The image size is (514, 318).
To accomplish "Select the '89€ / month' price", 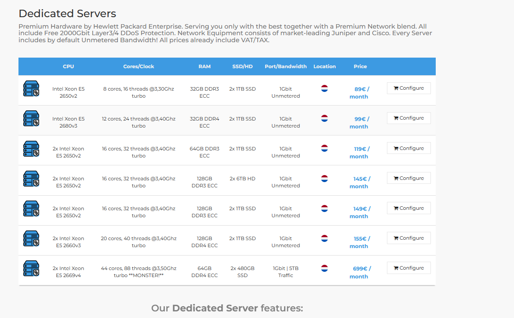I will (359, 93).
